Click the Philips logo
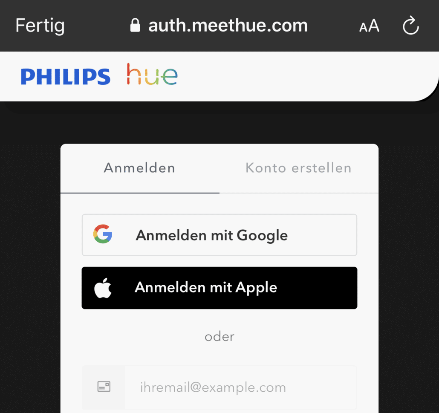This screenshot has height=413, width=439. [66, 76]
